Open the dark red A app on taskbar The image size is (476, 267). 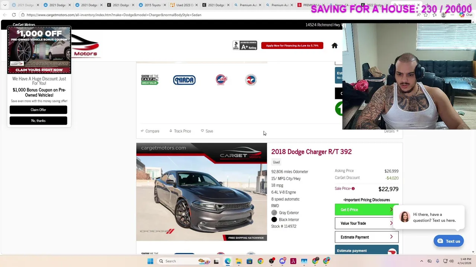pyautogui.click(x=293, y=261)
